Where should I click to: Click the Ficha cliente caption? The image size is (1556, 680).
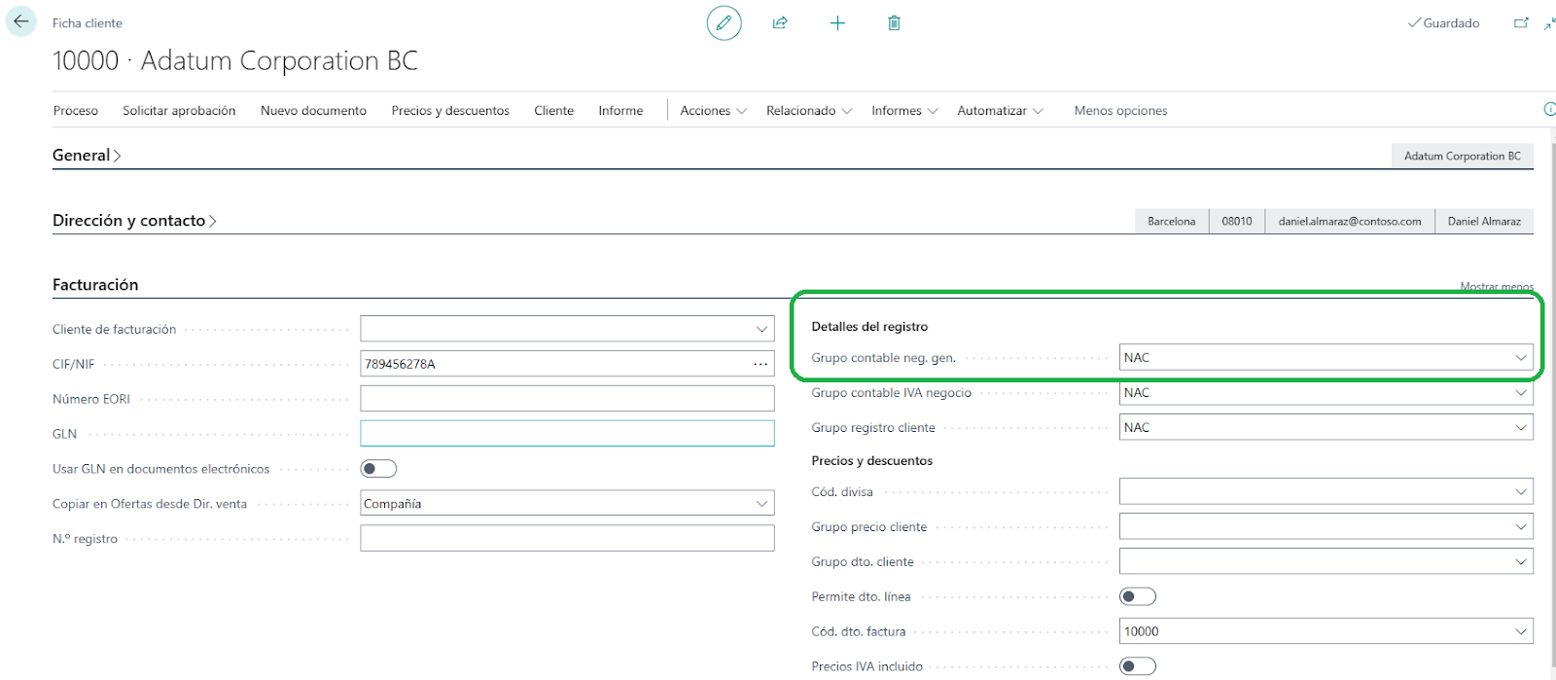coord(88,23)
